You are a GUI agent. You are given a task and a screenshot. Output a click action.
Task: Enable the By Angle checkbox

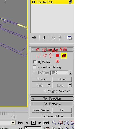coord(34,72)
